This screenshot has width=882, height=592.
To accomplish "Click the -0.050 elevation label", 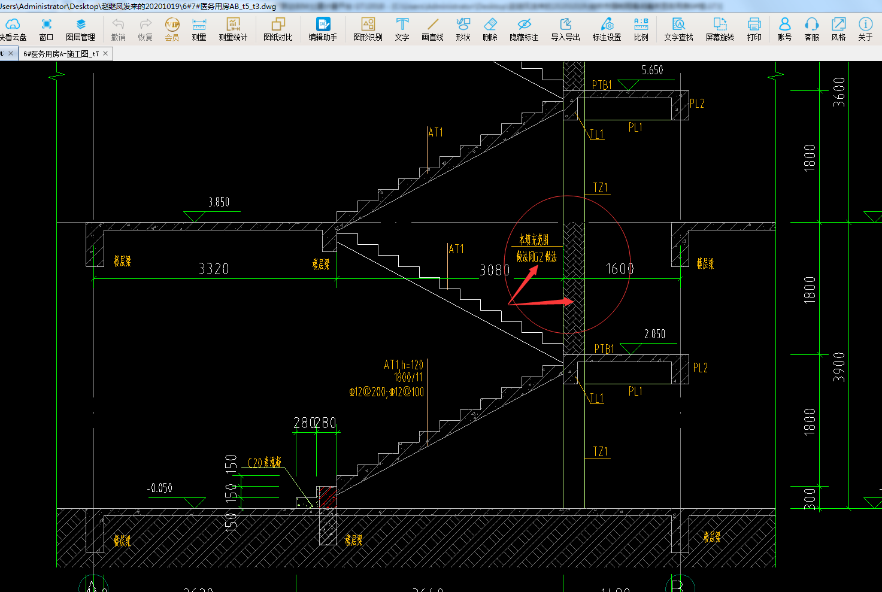I will (x=160, y=488).
